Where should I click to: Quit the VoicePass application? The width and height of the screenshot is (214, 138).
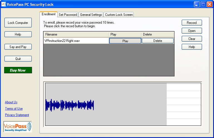(18, 59)
